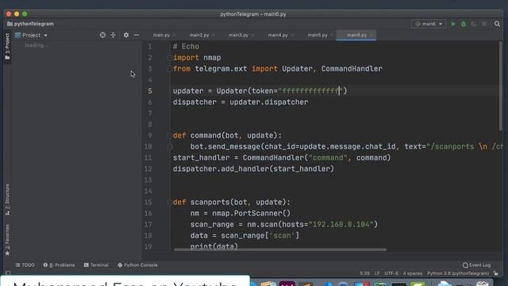Toggle the 1: Project side tool window
508x286 pixels.
(7, 46)
